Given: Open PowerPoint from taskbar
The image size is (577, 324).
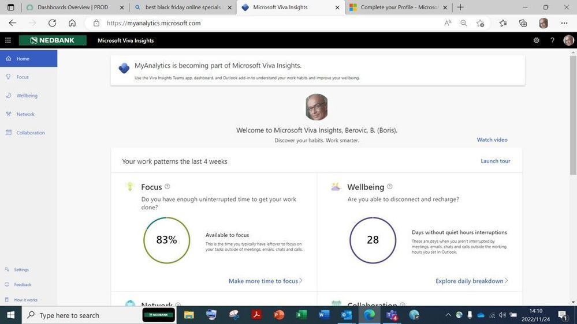Looking at the screenshot, I should point(279,315).
